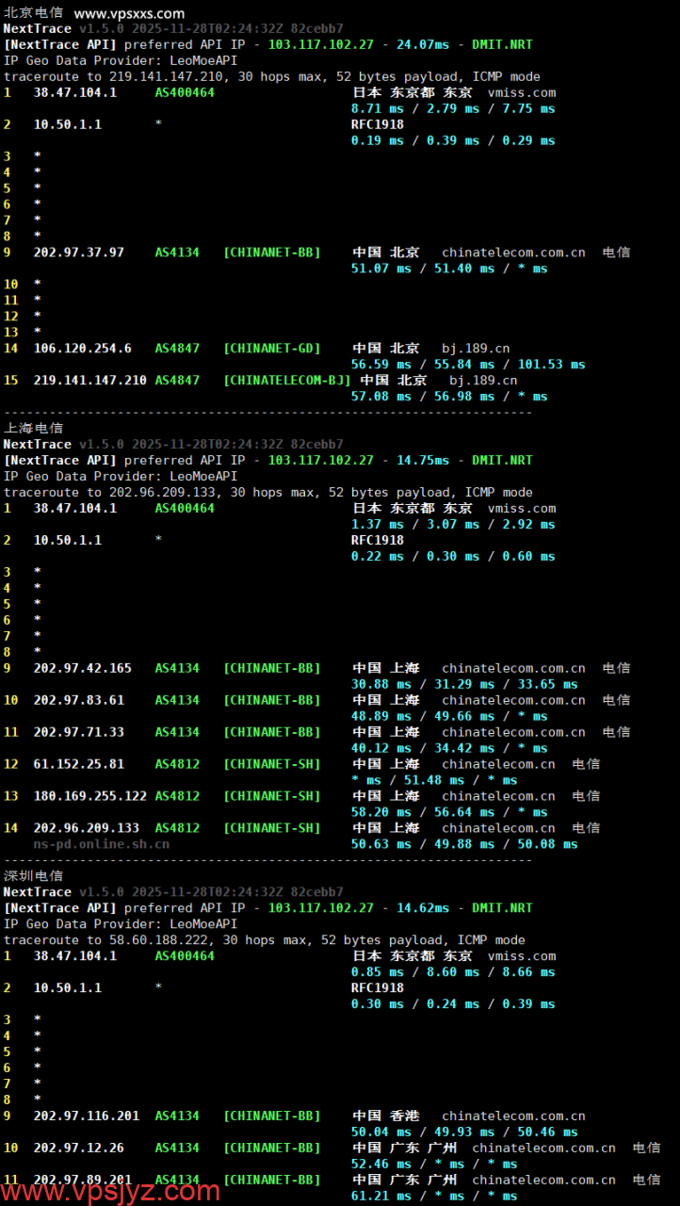The width and height of the screenshot is (680, 1206).
Task: Click the www.vpsjyz.com watermark at bottom
Action: tap(111, 1190)
